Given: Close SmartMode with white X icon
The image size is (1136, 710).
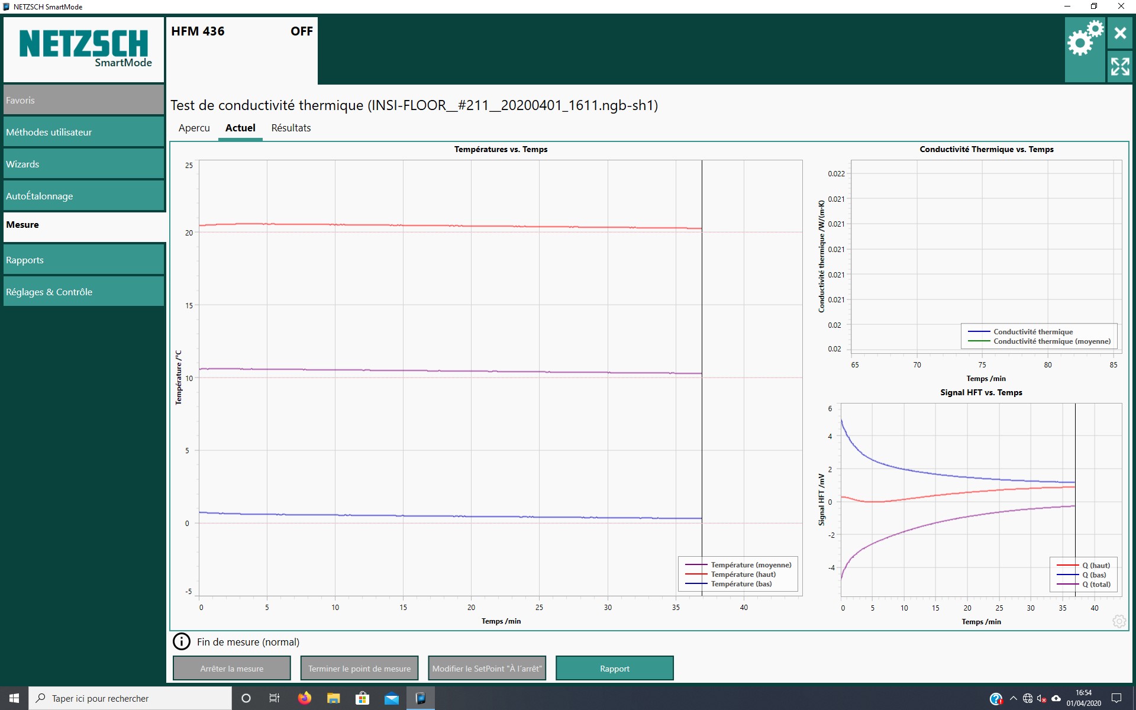Looking at the screenshot, I should pyautogui.click(x=1119, y=33).
